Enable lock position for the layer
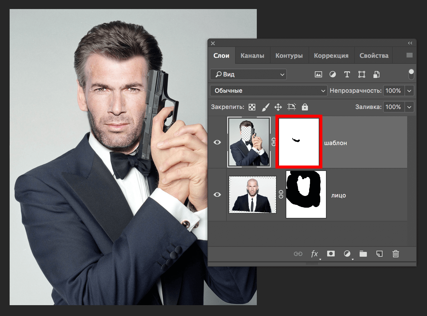Screen dimensions: 427x316 [278, 107]
